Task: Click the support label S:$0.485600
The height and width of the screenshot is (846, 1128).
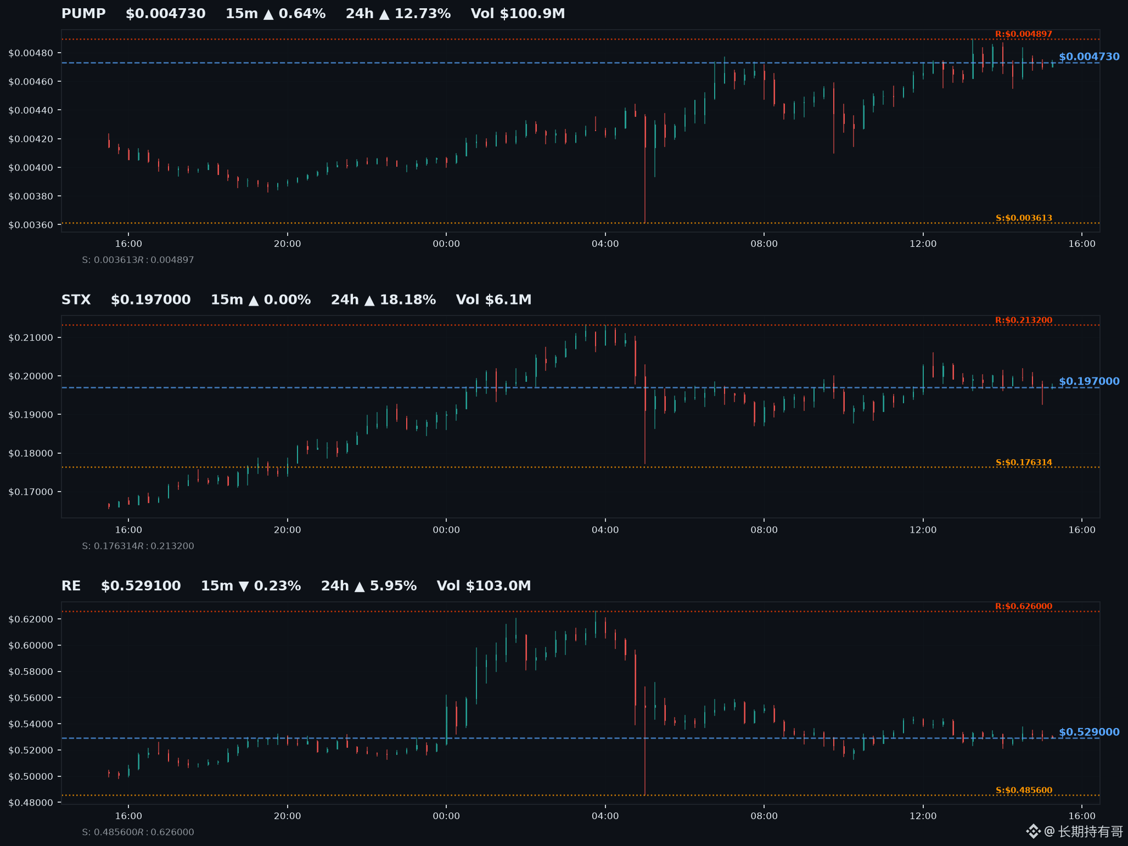Action: click(1024, 790)
